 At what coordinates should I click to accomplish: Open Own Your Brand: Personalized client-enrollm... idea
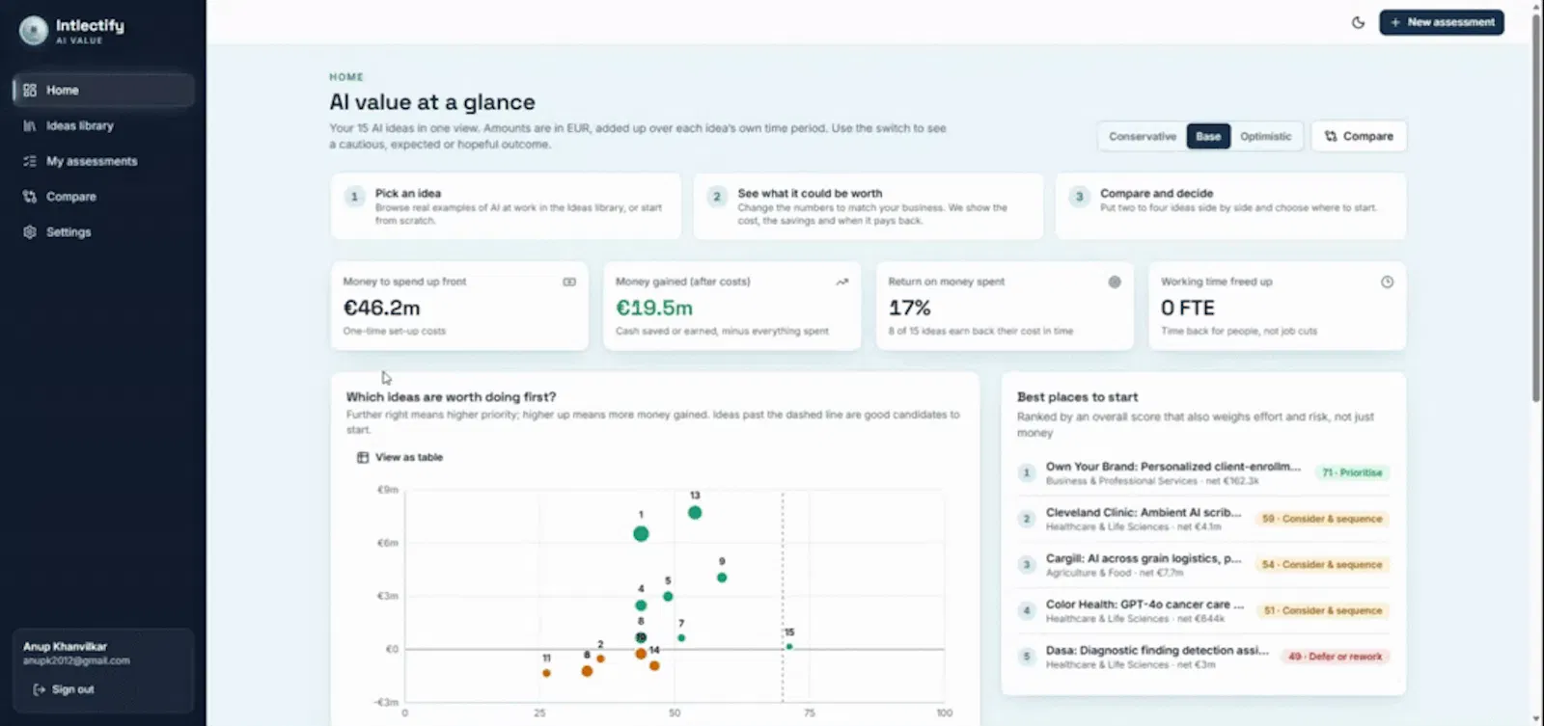click(x=1203, y=472)
